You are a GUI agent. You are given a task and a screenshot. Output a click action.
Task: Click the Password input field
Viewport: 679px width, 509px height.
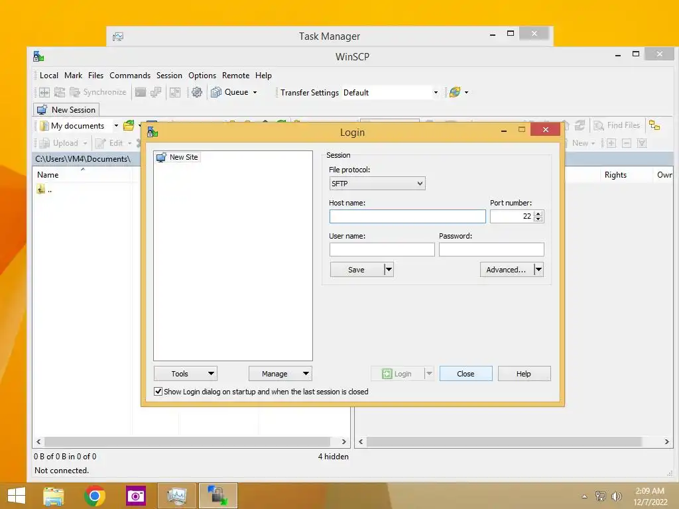coord(491,250)
